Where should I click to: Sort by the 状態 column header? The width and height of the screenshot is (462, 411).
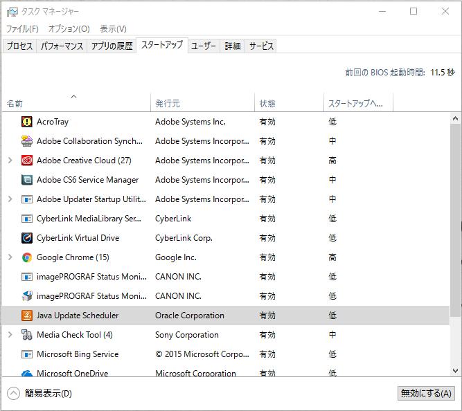coord(289,102)
